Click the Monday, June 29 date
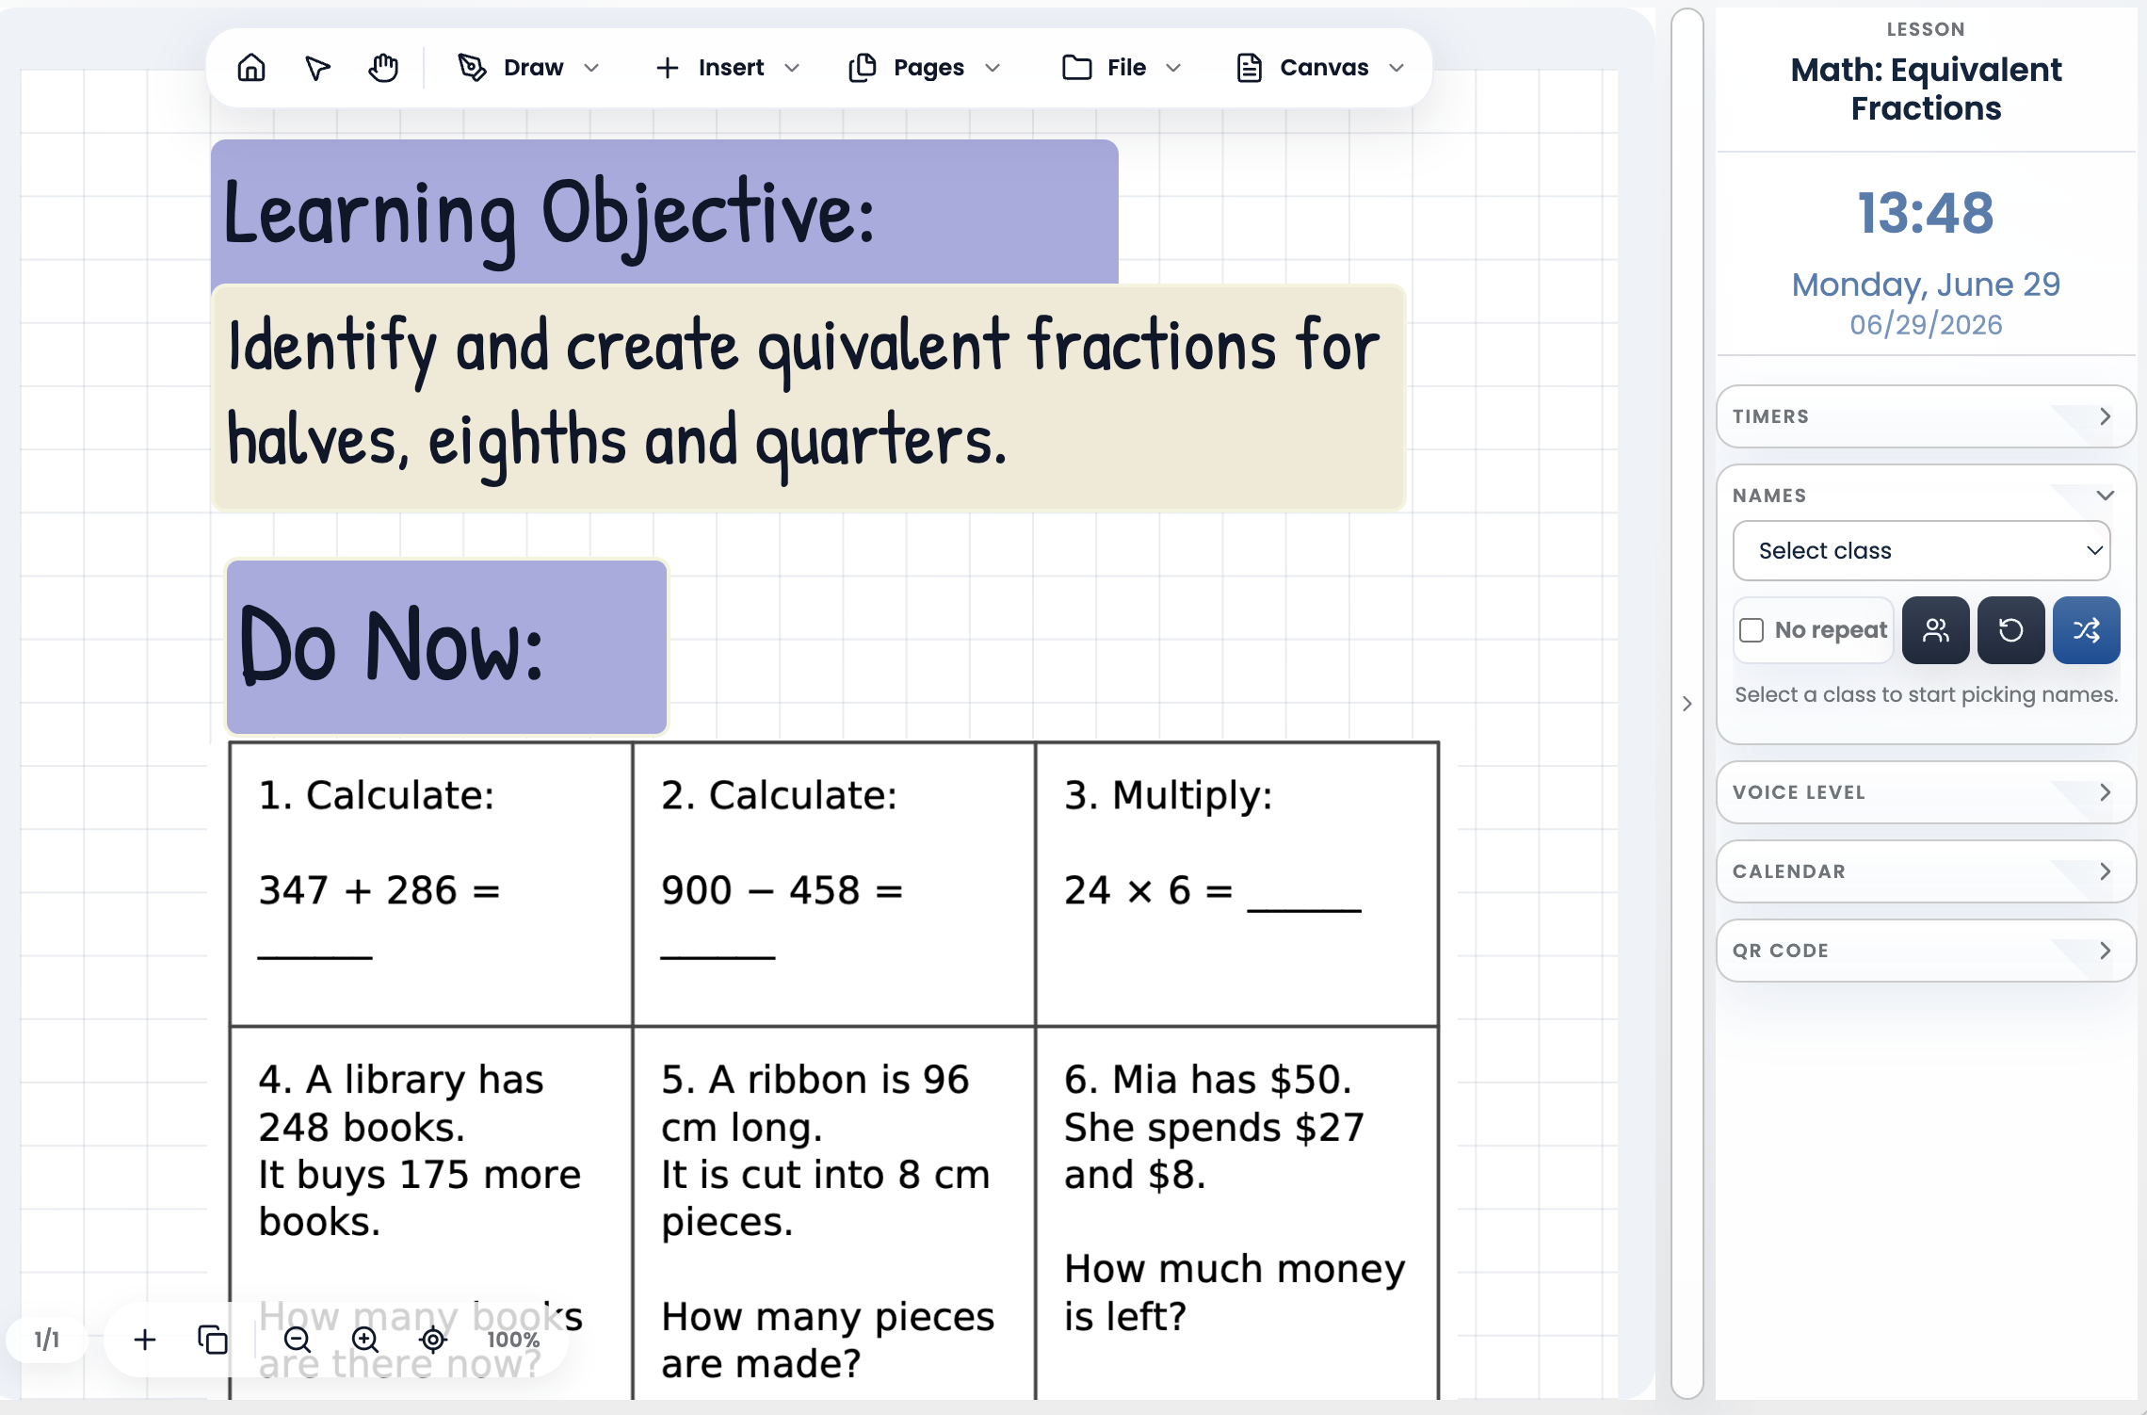This screenshot has width=2147, height=1415. point(1926,285)
